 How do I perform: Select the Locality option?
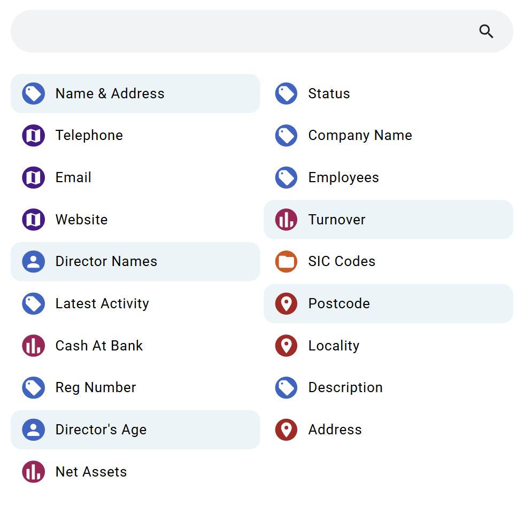[334, 346]
